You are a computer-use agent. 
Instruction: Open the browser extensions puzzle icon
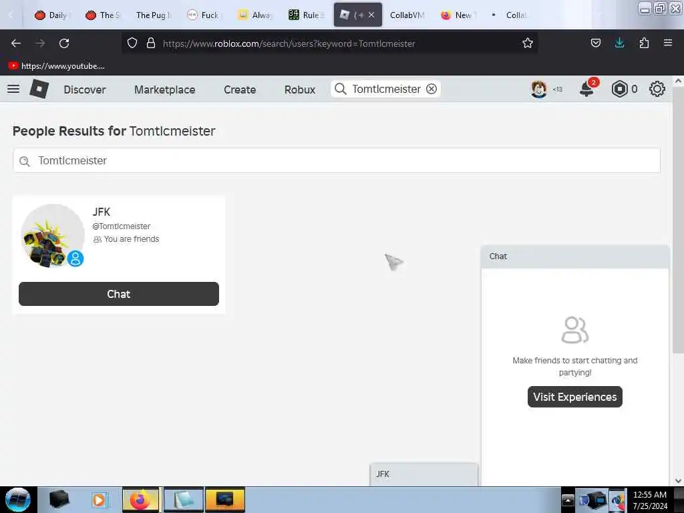pyautogui.click(x=644, y=43)
